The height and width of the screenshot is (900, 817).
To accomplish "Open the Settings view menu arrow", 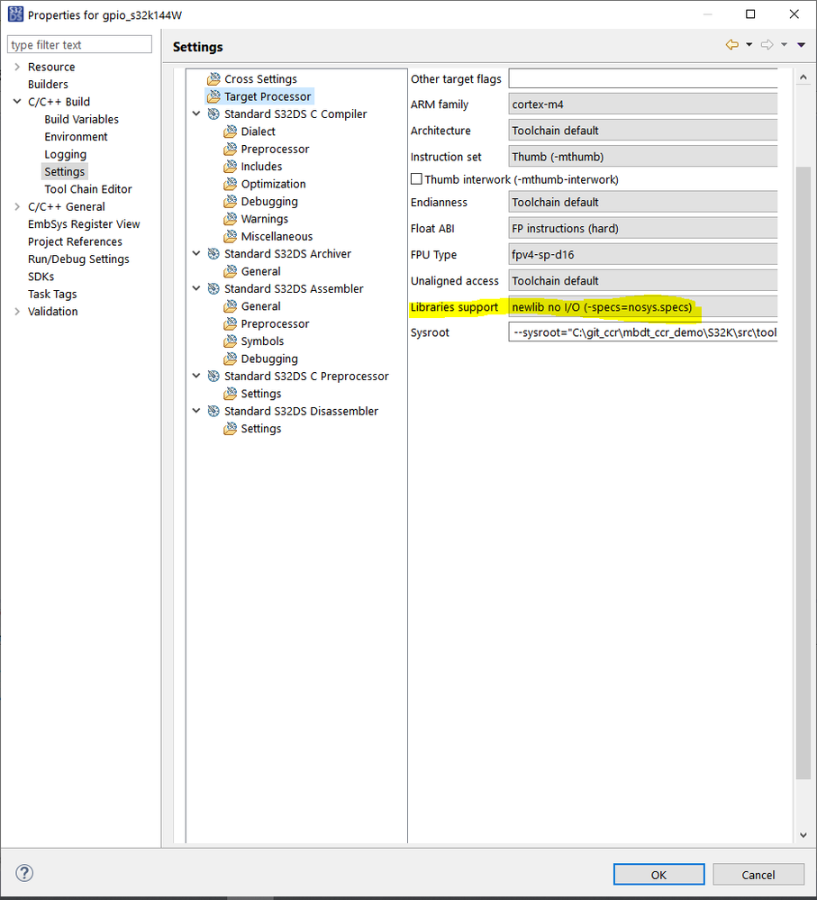I will click(x=801, y=45).
